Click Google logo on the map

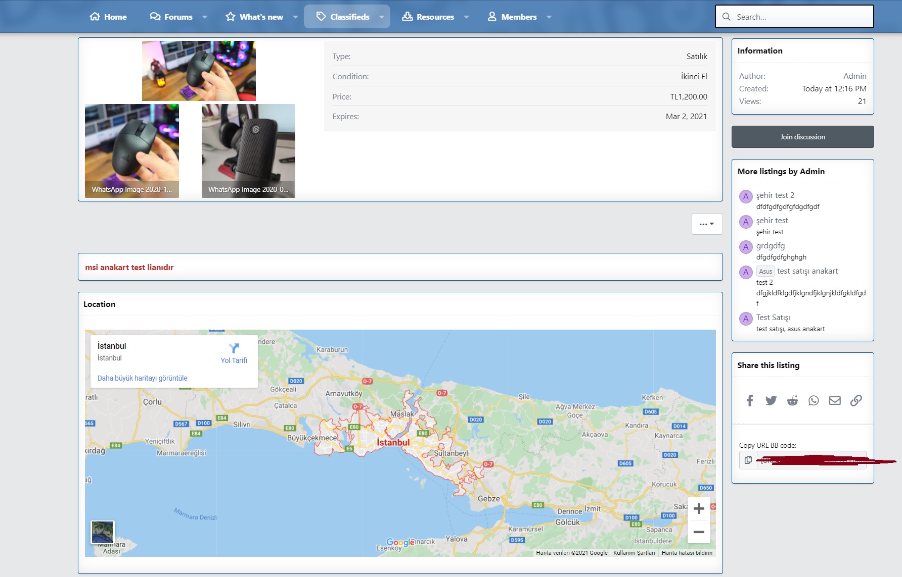pos(400,542)
